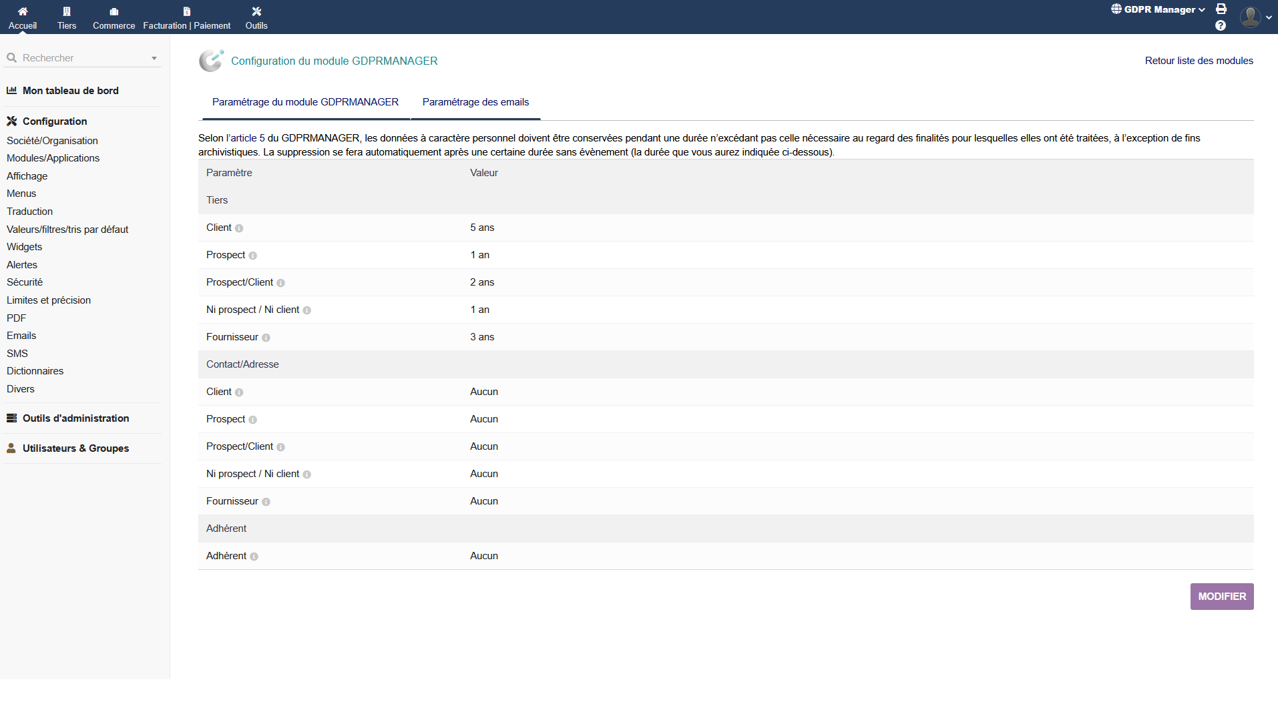Open the help question mark icon
The height and width of the screenshot is (708, 1278).
tap(1221, 25)
